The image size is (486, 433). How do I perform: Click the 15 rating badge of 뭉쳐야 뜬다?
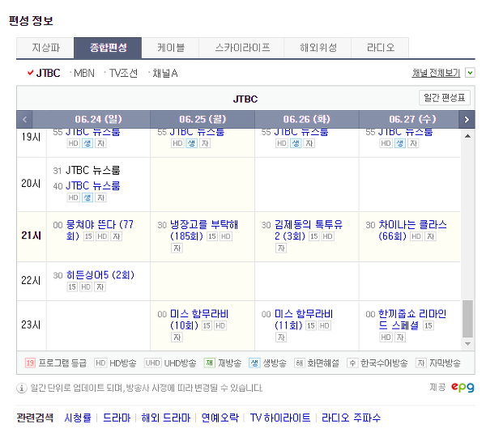pos(88,236)
